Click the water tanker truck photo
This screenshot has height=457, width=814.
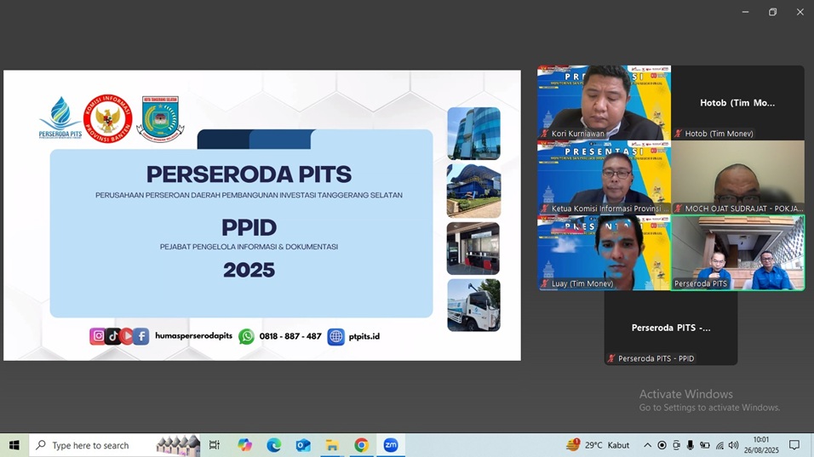474,305
